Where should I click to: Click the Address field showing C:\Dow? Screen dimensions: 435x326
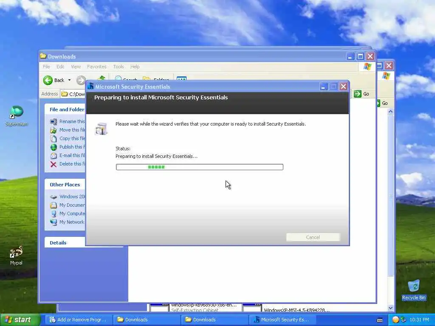73,94
